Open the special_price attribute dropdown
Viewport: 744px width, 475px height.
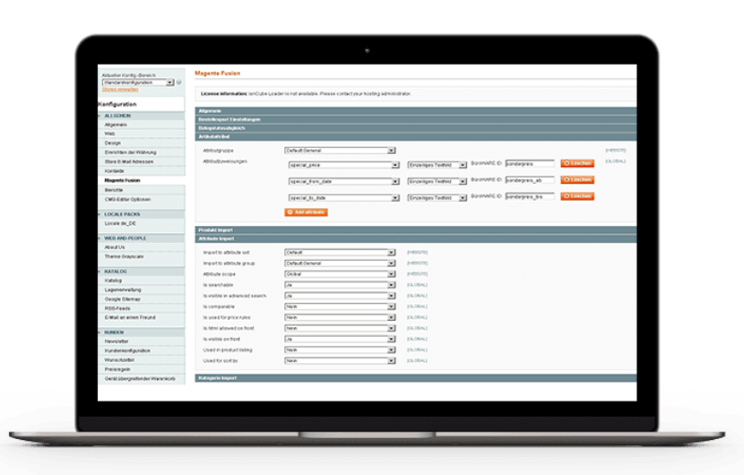pos(344,165)
